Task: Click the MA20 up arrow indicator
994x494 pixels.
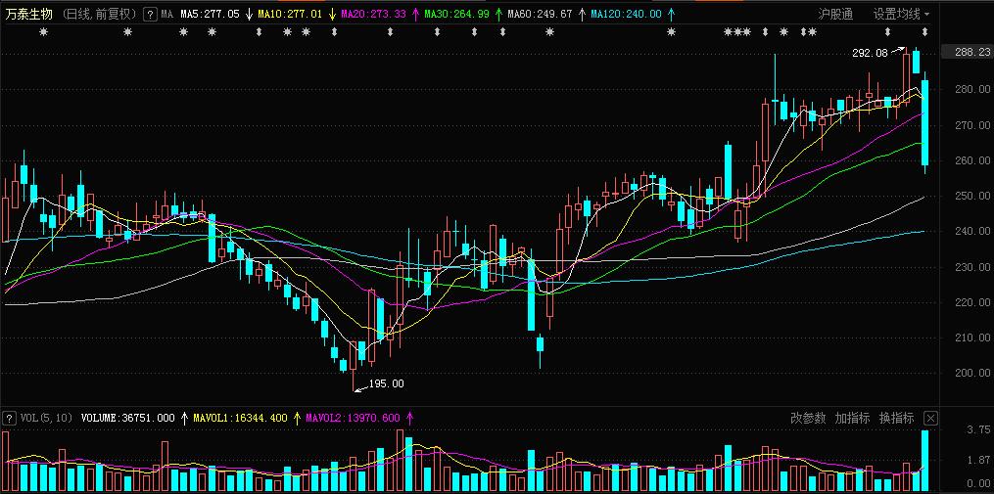Action: [415, 15]
